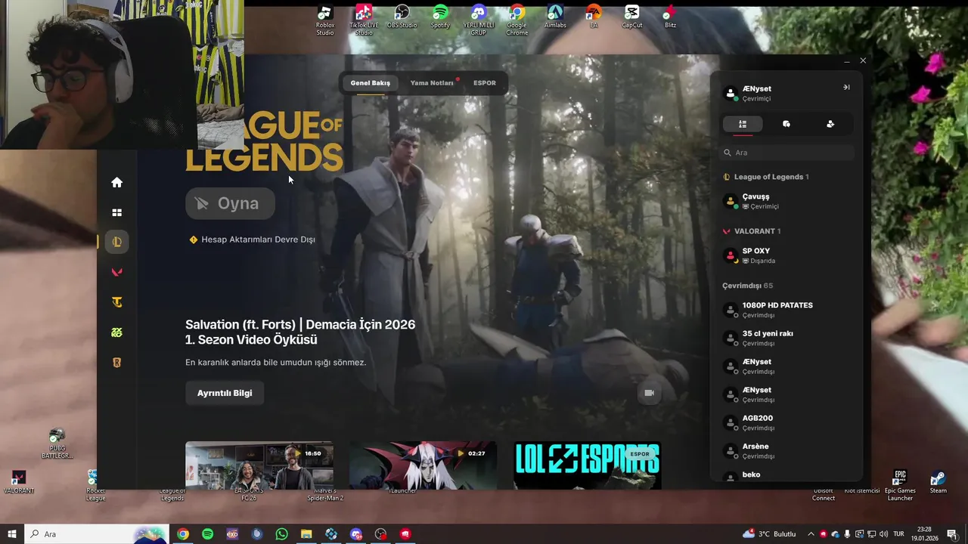Select friend beko in offline list

786,476
